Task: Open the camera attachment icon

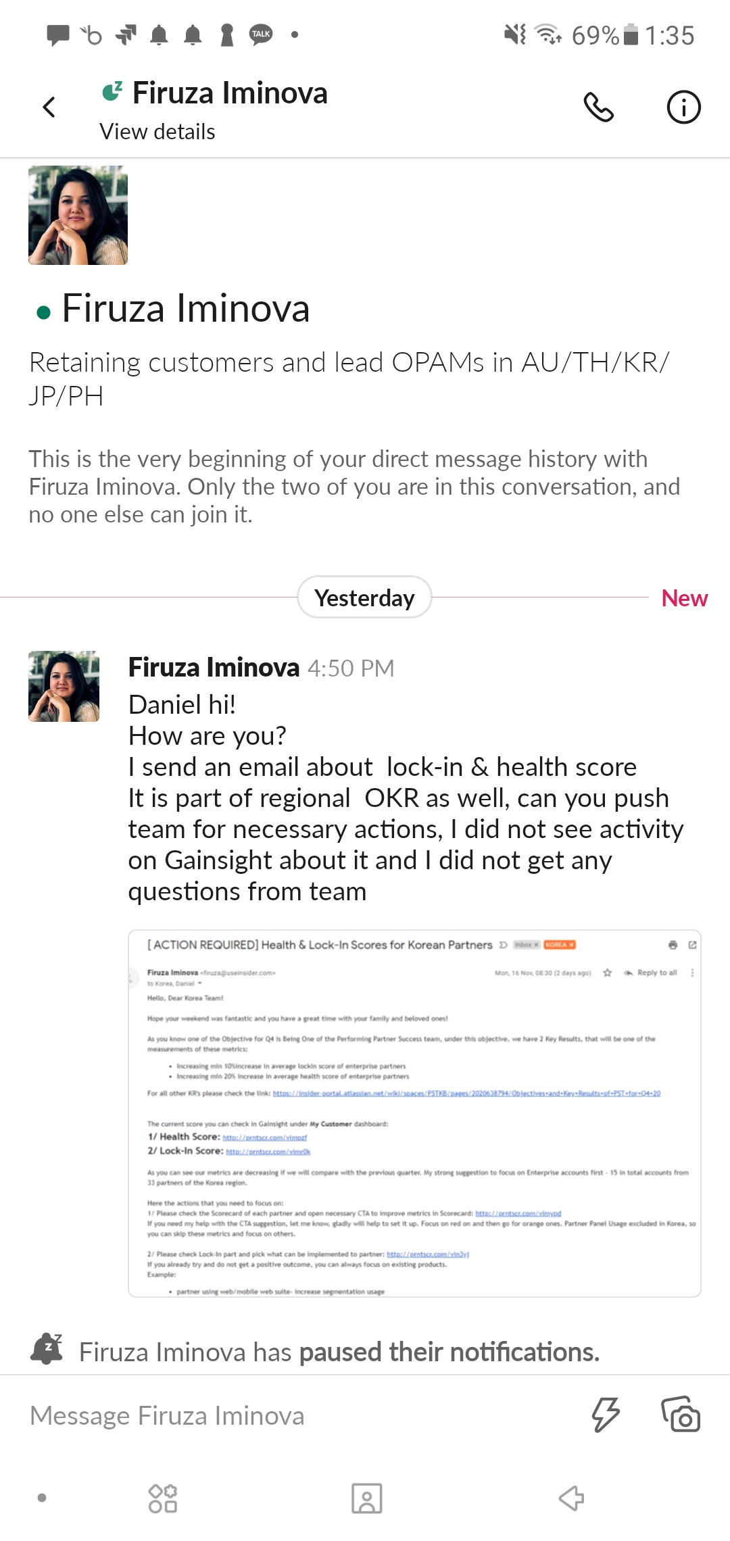Action: [681, 1415]
